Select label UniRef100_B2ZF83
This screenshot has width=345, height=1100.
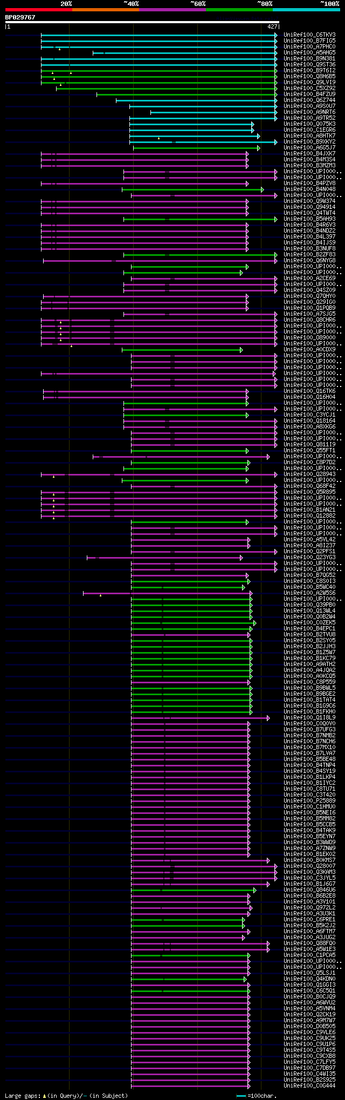pyautogui.click(x=309, y=255)
